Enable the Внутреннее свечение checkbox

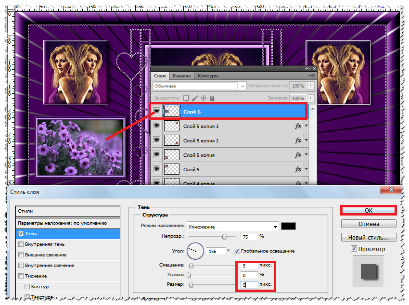pyautogui.click(x=21, y=266)
